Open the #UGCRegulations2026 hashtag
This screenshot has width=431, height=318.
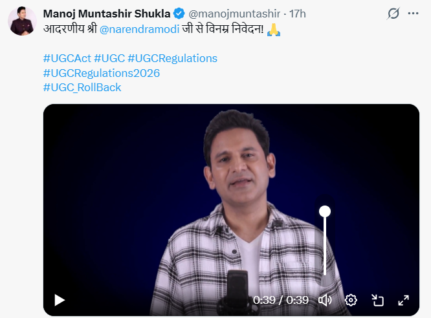point(102,73)
